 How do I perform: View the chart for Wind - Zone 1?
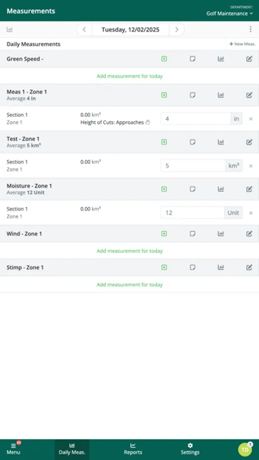tap(221, 234)
